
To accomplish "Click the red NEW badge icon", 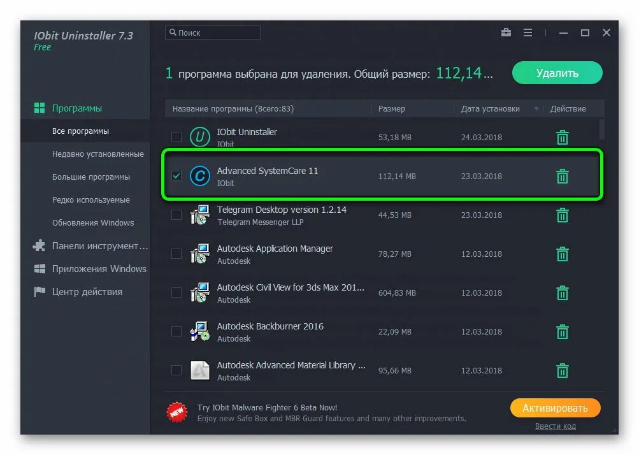I will 177,412.
